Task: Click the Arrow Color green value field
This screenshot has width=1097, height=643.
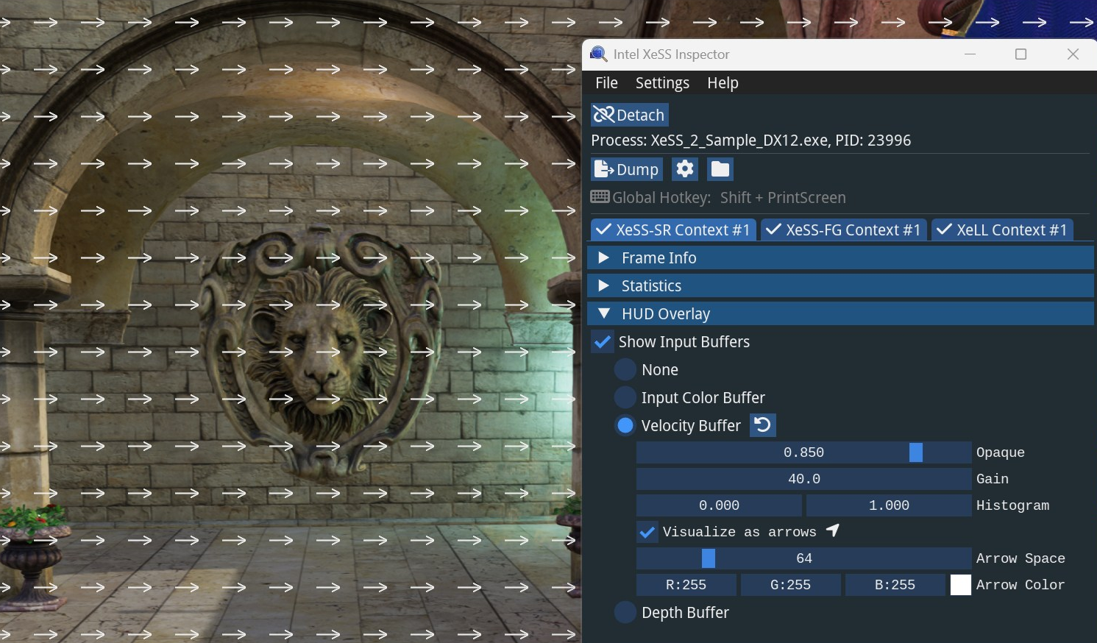Action: pos(790,584)
